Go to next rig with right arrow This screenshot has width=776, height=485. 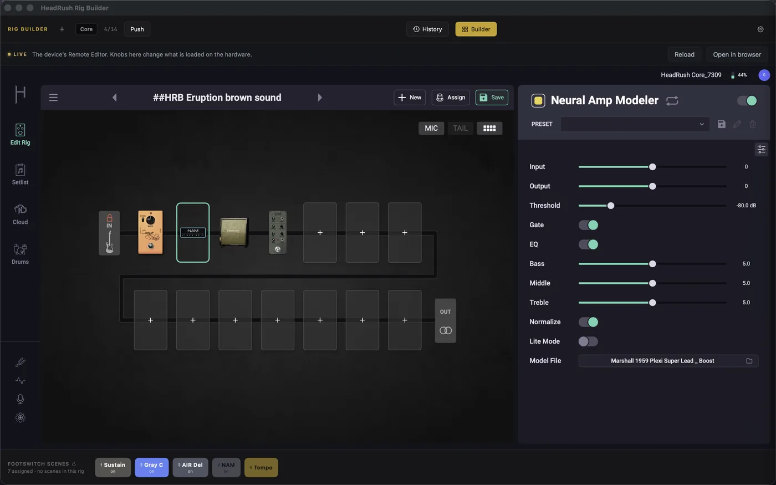320,98
